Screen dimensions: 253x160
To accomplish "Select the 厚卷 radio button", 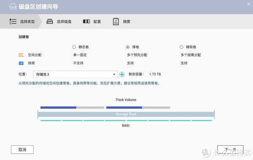I will point(128,47).
